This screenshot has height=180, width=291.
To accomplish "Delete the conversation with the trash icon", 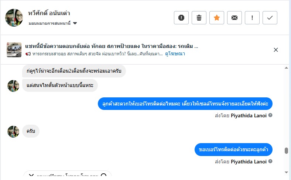I will 199,18.
